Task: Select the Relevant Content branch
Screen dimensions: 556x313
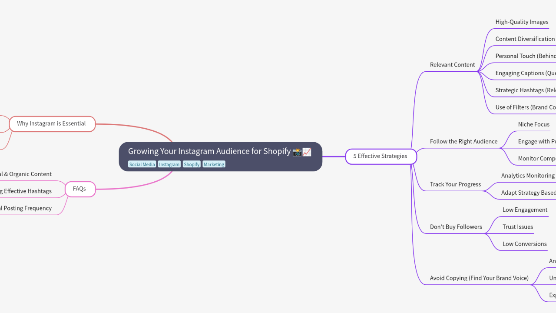Action: [x=452, y=65]
